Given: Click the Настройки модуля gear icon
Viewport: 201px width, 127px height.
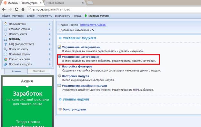Looking at the screenshot, I should pos(59,76).
